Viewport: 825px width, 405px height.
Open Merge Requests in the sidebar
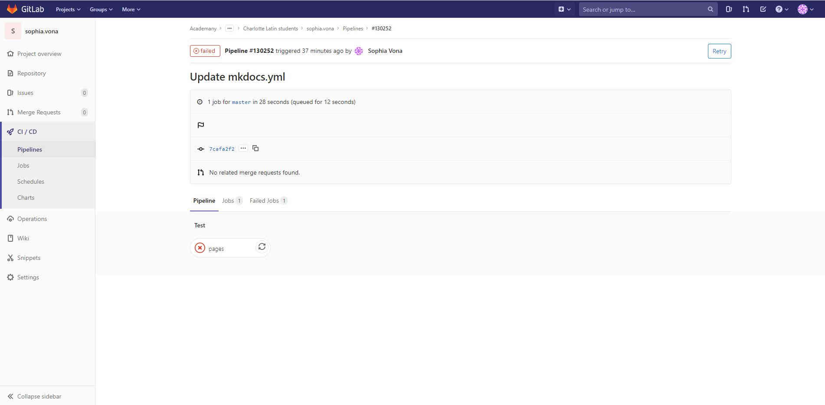click(x=47, y=112)
